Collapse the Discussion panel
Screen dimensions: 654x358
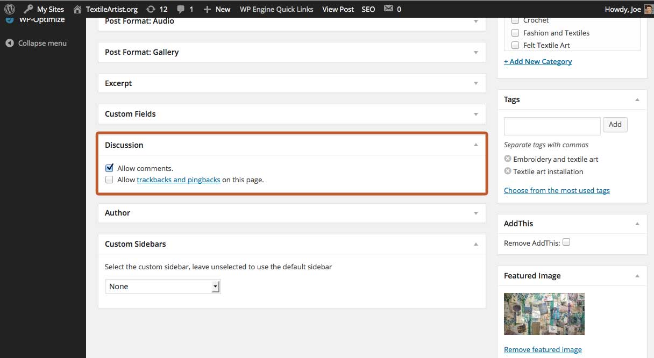(475, 145)
